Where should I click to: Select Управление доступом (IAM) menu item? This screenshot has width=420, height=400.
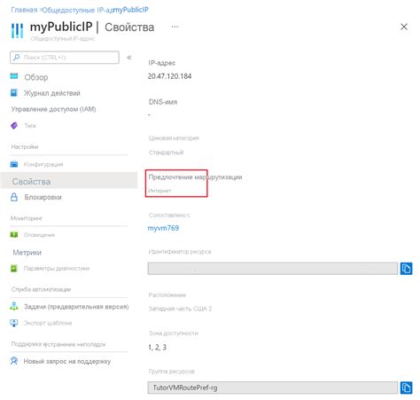(x=53, y=109)
